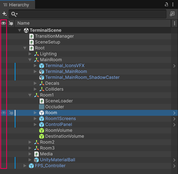Open in search window icon button

[x=172, y=14]
